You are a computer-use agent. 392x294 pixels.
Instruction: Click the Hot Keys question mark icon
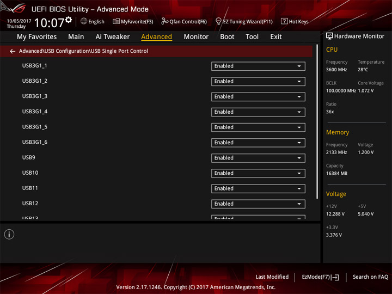click(284, 21)
